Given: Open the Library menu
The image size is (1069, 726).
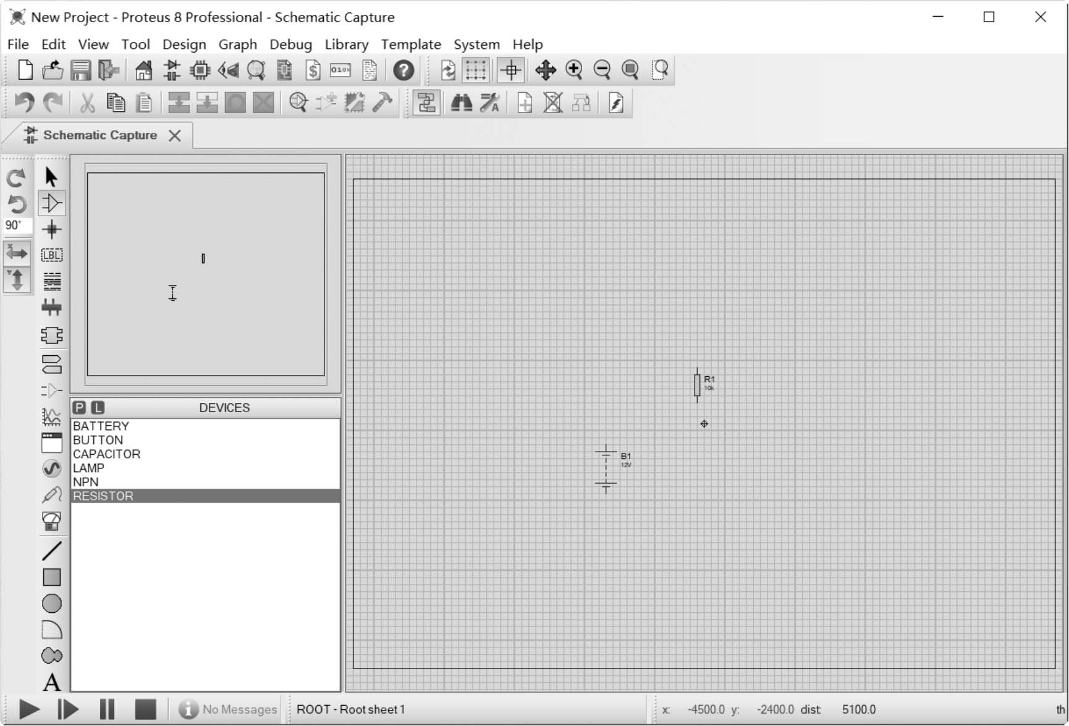Looking at the screenshot, I should [x=346, y=44].
